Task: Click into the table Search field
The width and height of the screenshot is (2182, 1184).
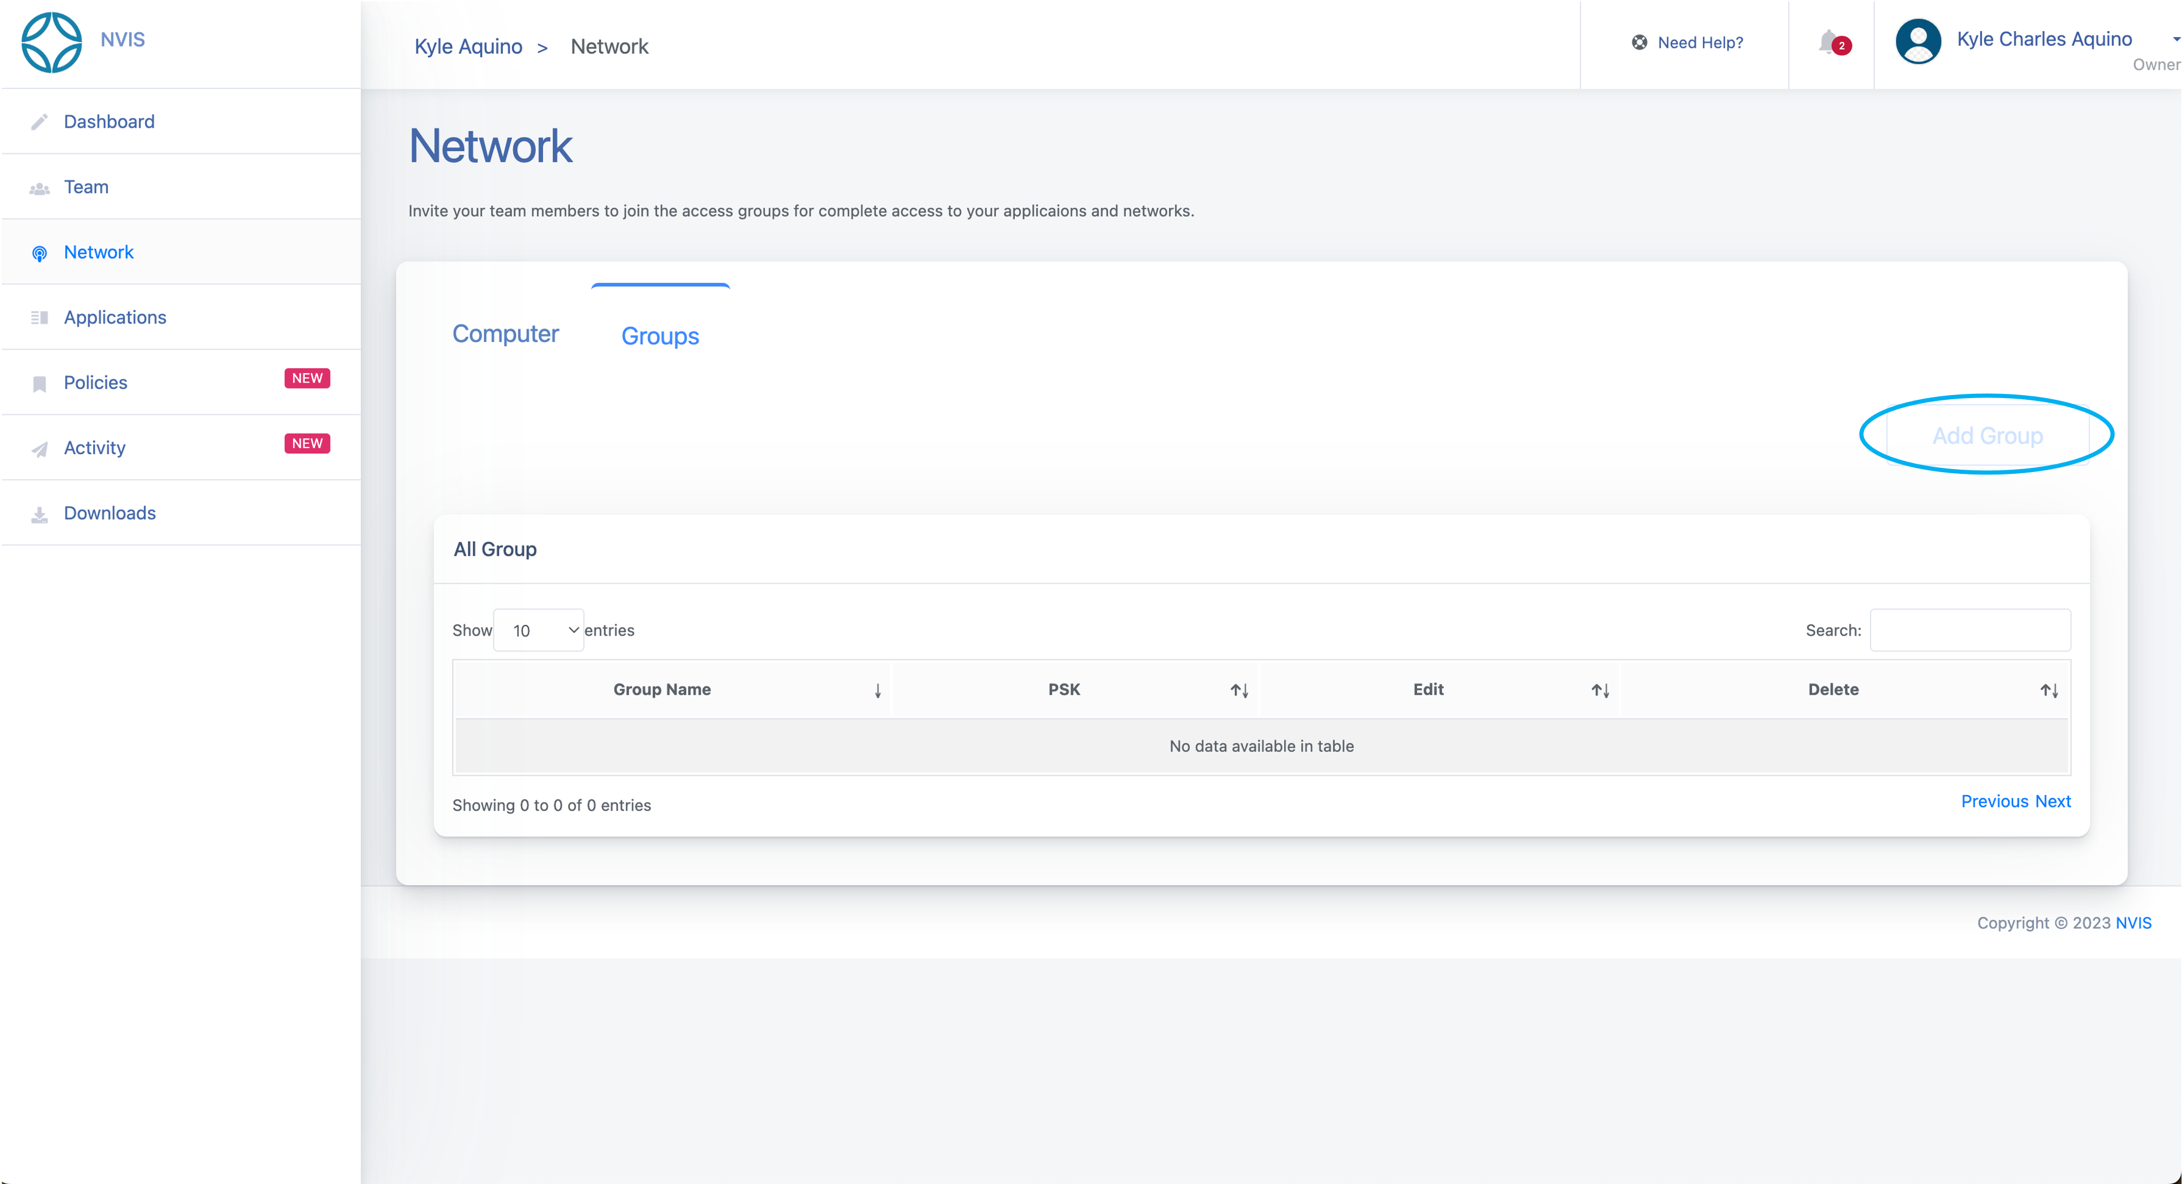Action: click(1970, 631)
